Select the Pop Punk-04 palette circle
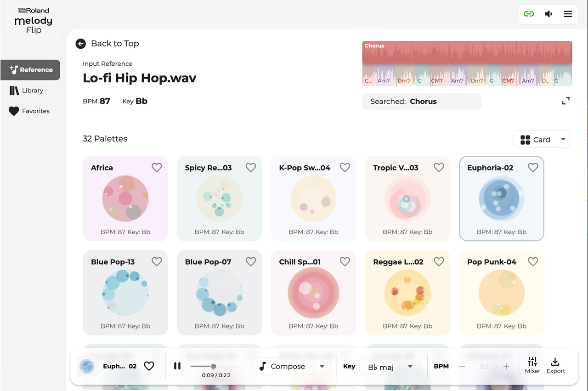Screen dimensions: 588x391 pyautogui.click(x=502, y=293)
